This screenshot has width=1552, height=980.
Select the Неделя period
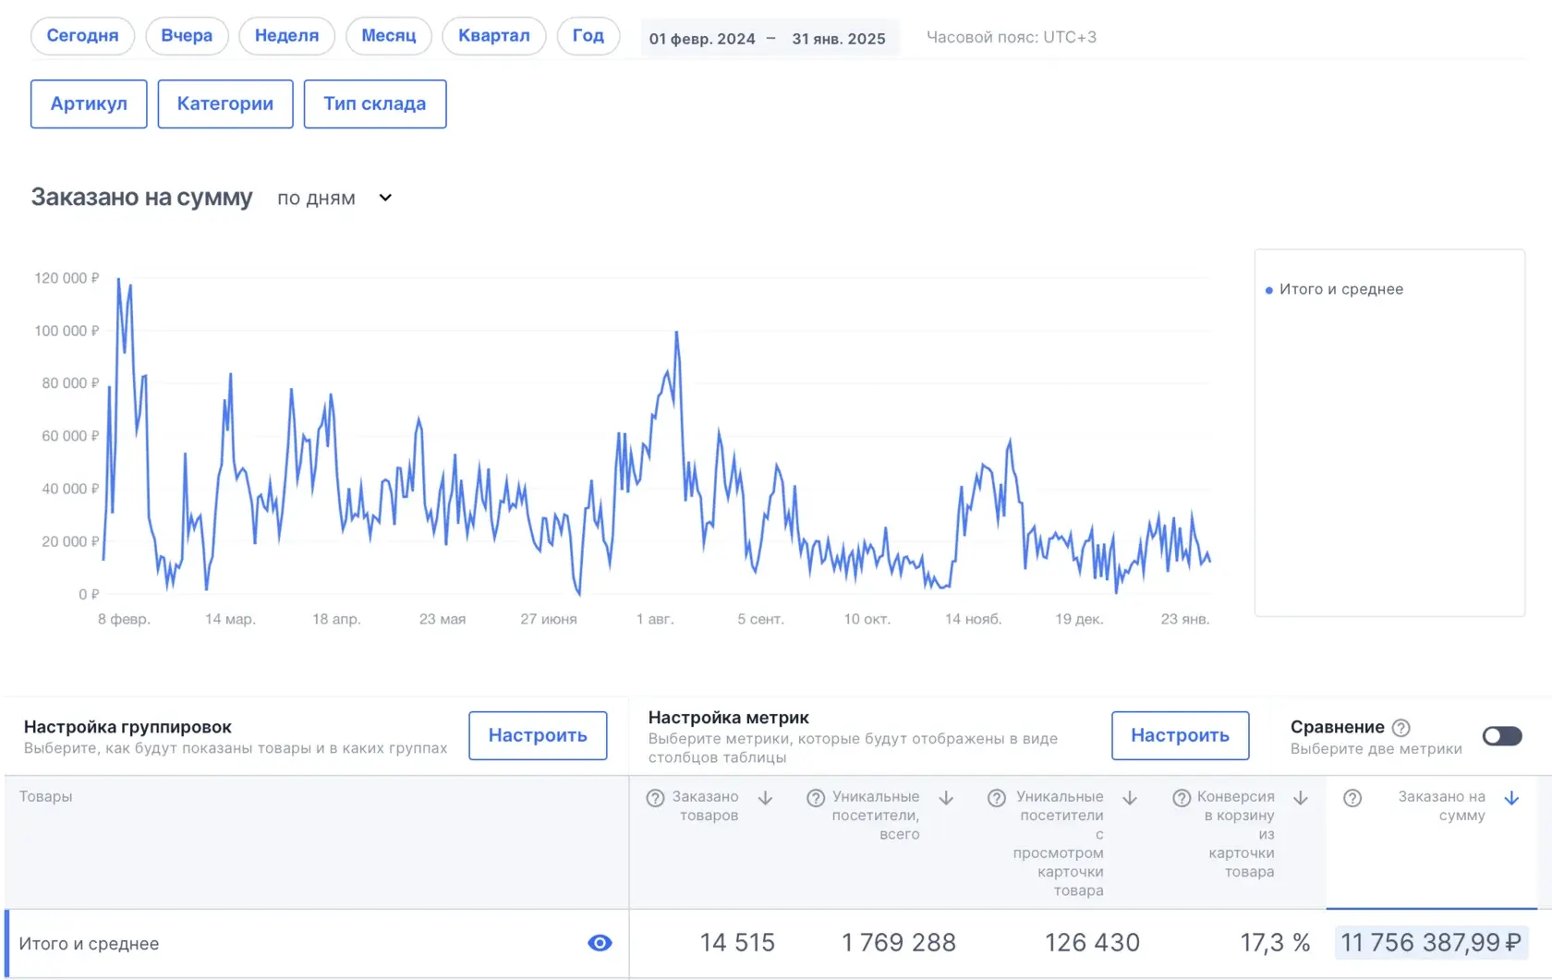(286, 36)
